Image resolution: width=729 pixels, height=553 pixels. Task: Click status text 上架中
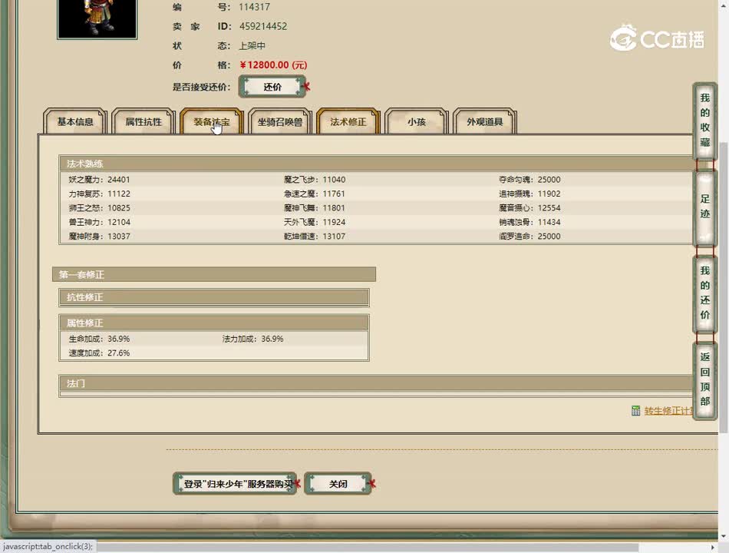click(x=252, y=45)
